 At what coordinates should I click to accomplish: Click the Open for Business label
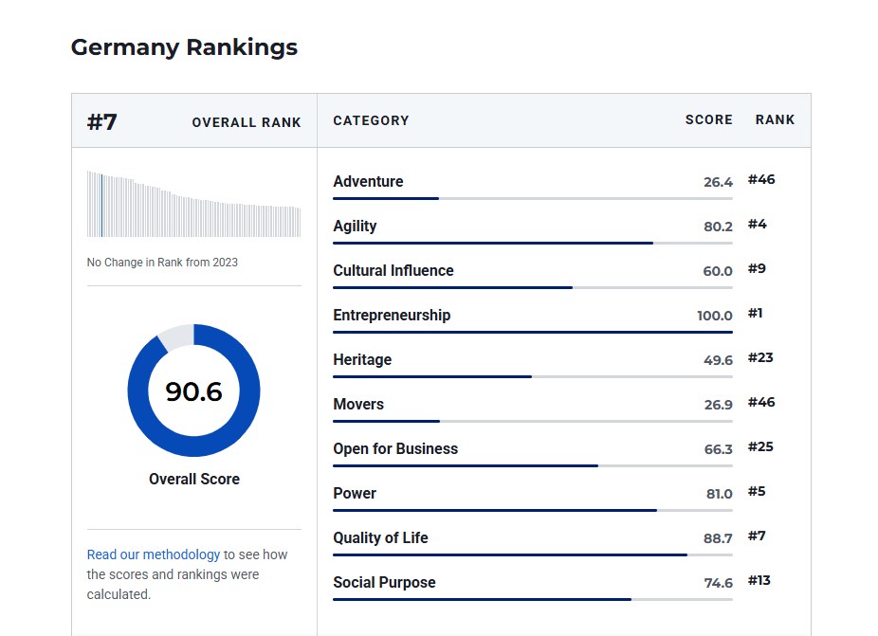(395, 449)
